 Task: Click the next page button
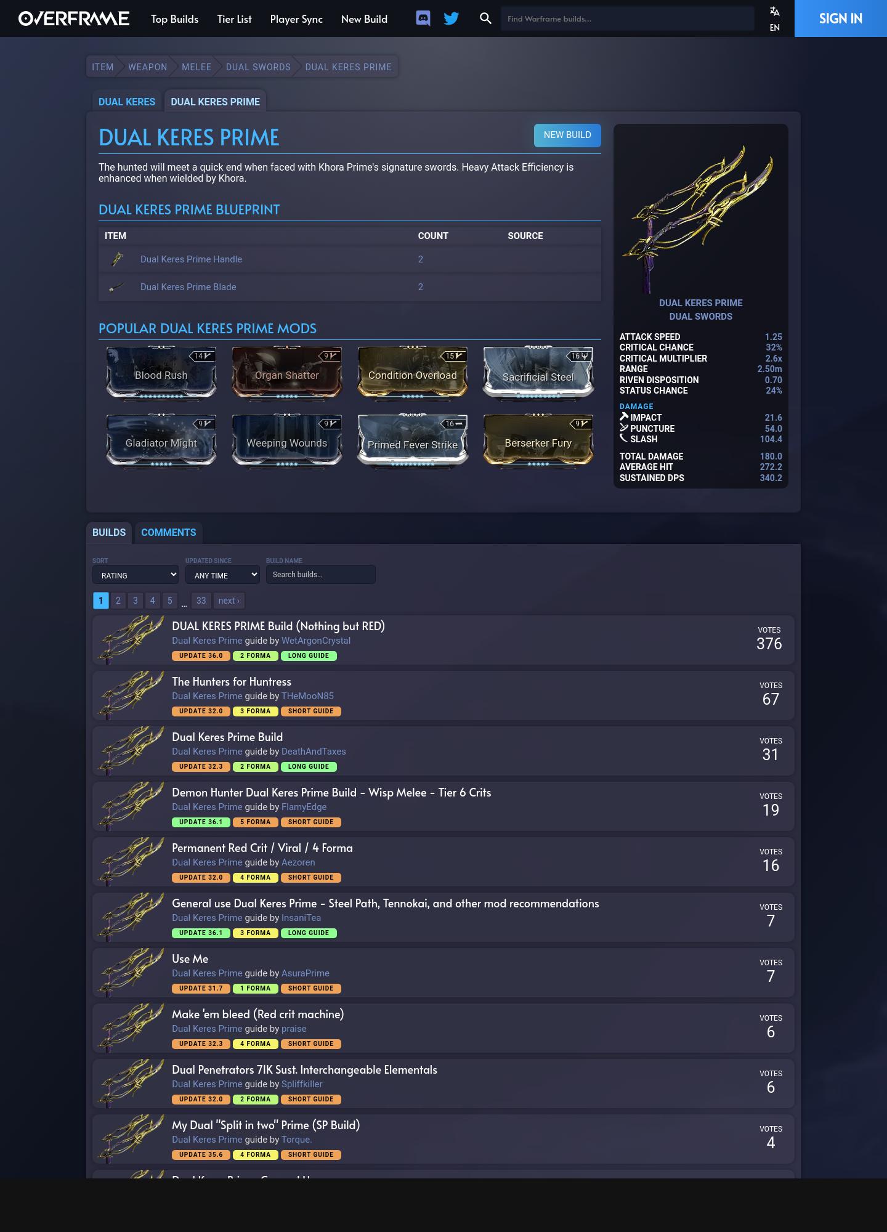pos(229,601)
